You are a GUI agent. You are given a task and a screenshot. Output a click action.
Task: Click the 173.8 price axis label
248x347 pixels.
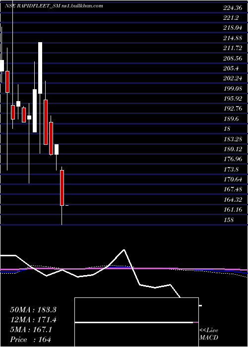tap(231, 170)
